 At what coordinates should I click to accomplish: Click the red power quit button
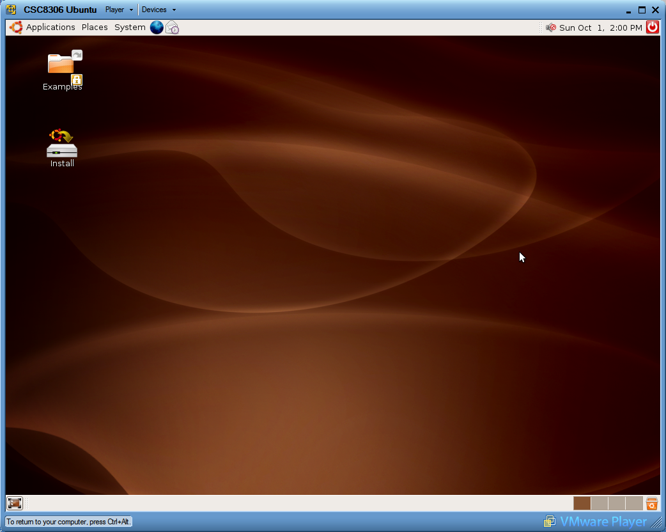click(x=652, y=27)
